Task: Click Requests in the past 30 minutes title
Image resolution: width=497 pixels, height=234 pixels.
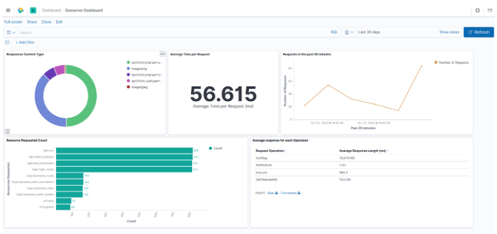Action: click(x=307, y=54)
